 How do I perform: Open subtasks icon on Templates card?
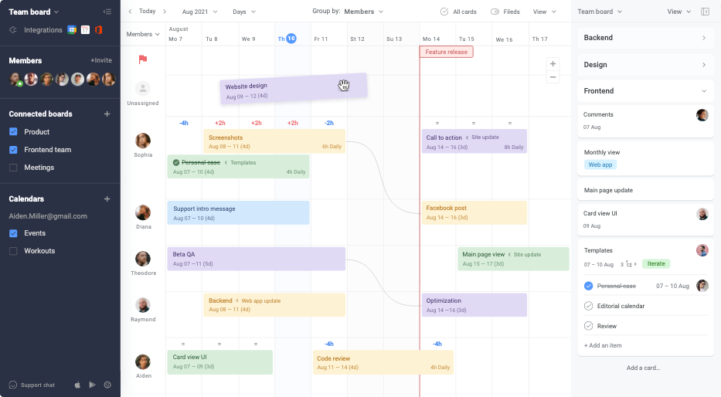coord(628,264)
